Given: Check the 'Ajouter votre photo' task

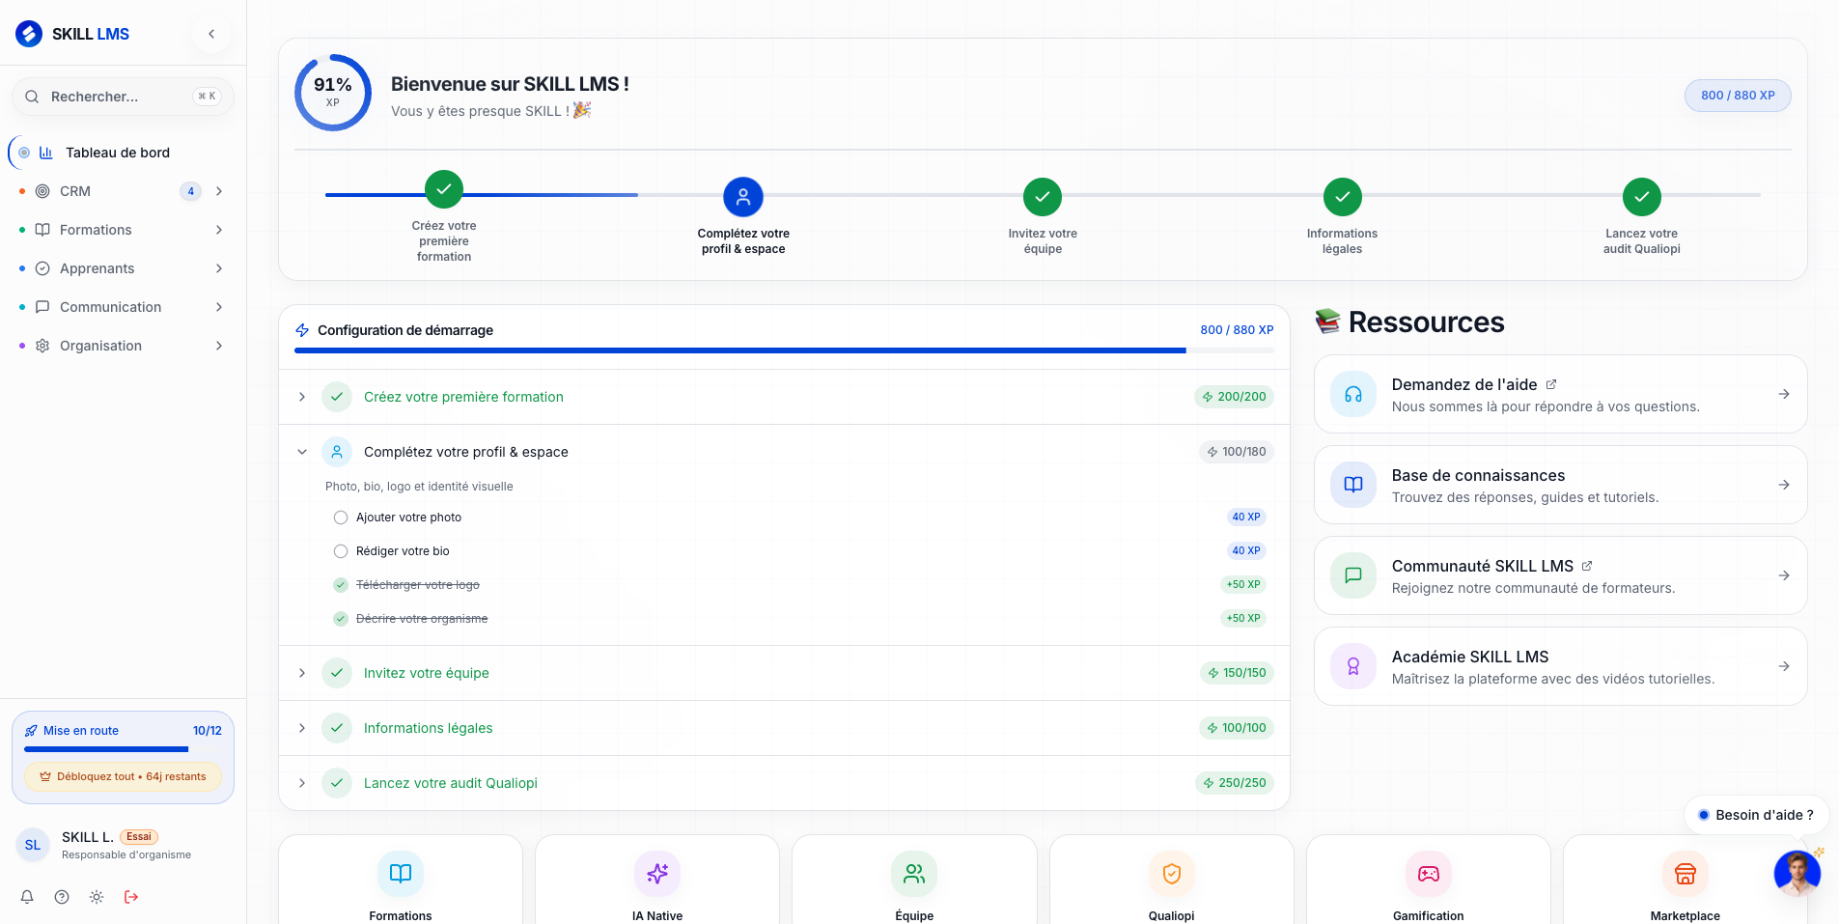Looking at the screenshot, I should click(341, 518).
